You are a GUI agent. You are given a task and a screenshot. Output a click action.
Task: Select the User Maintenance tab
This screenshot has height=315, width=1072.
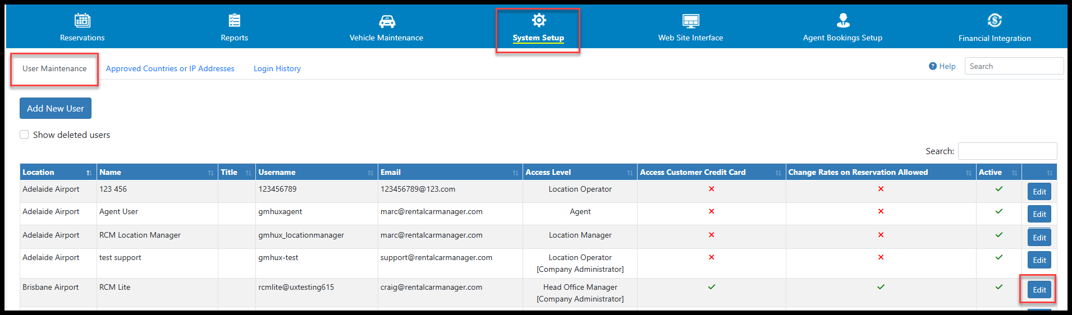coord(54,68)
